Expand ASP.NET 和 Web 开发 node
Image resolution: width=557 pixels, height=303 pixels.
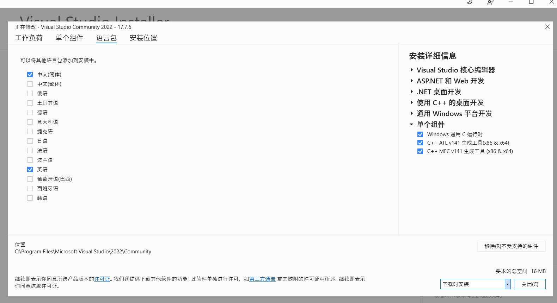point(411,81)
